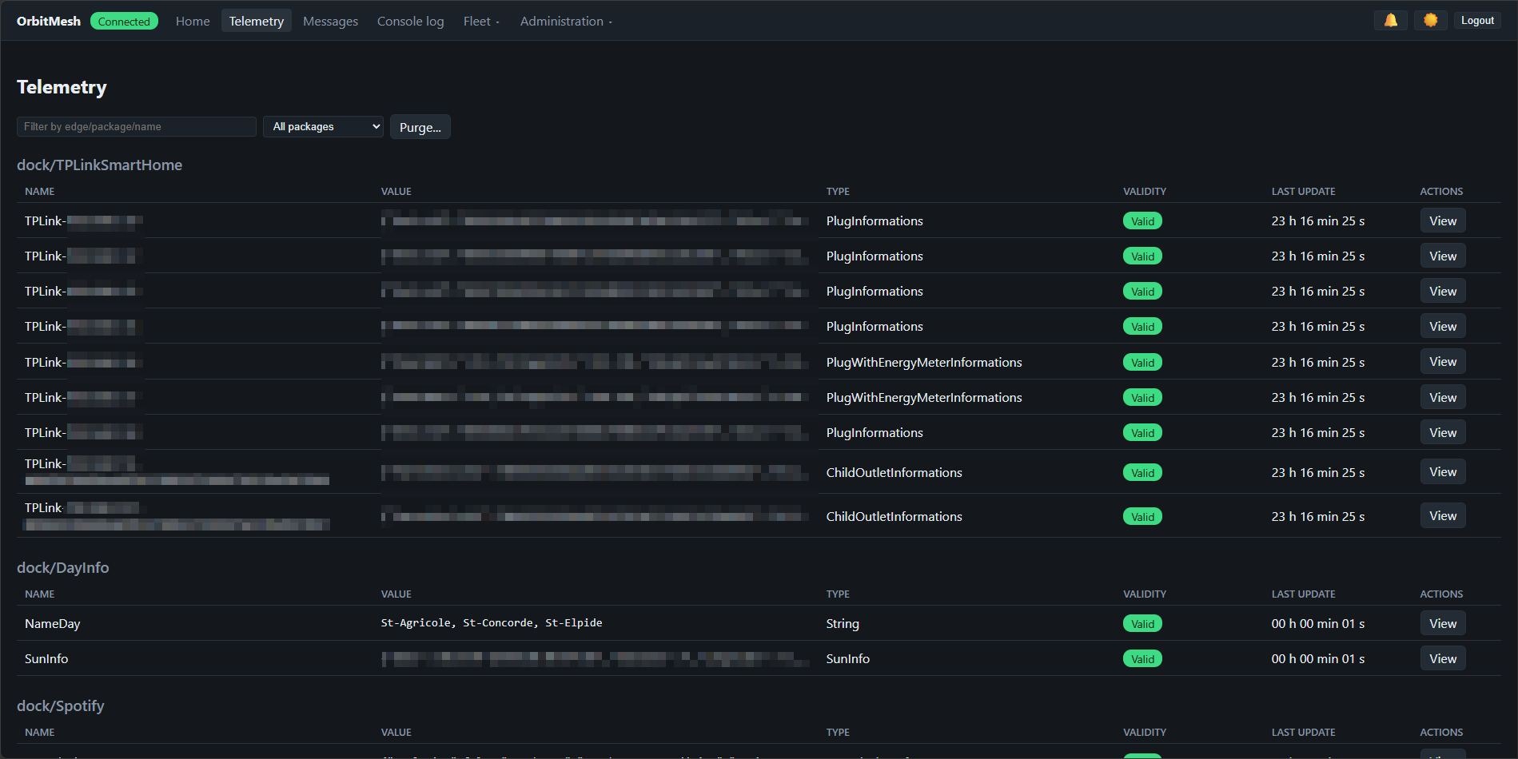Click the Valid badge in SunInfo row
The height and width of the screenshot is (759, 1518).
click(1142, 658)
